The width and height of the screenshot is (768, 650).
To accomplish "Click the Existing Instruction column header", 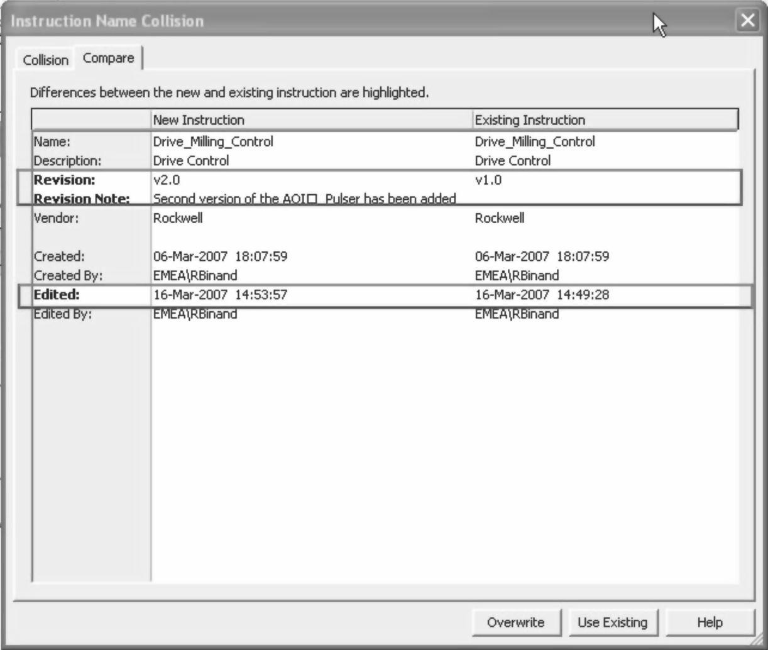I will 530,120.
